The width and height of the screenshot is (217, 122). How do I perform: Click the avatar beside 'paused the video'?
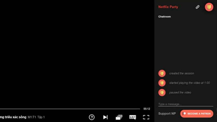pyautogui.click(x=162, y=92)
